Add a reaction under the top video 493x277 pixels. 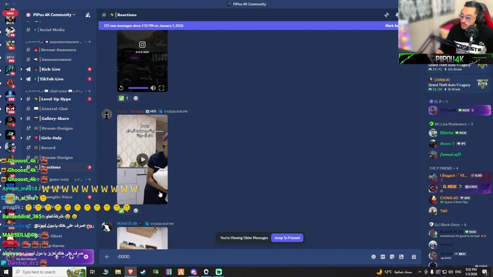[x=136, y=98]
